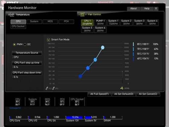
Task: Open CPU Fan1 step down time setting
Action: [x=27, y=73]
